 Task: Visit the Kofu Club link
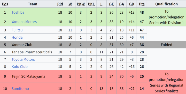20,66
